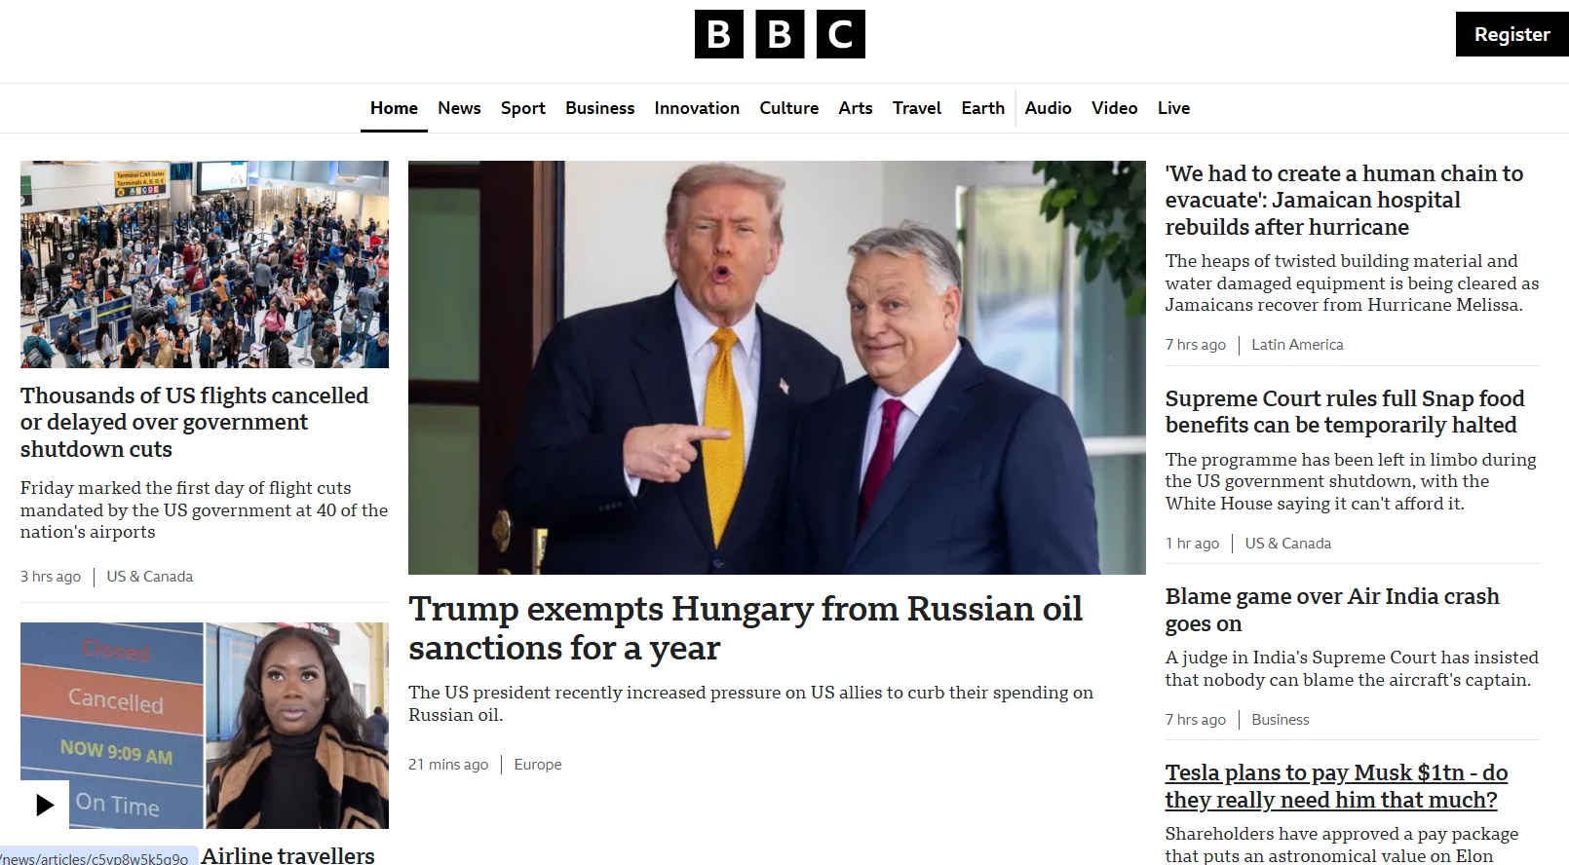Open Tesla plans to pay Musk article
1569x865 pixels.
[x=1336, y=786]
